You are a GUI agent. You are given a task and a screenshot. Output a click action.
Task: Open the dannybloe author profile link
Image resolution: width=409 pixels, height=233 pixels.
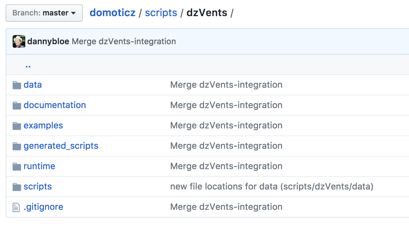[48, 41]
